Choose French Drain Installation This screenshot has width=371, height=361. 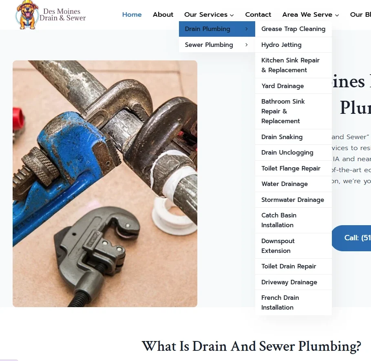pyautogui.click(x=294, y=303)
